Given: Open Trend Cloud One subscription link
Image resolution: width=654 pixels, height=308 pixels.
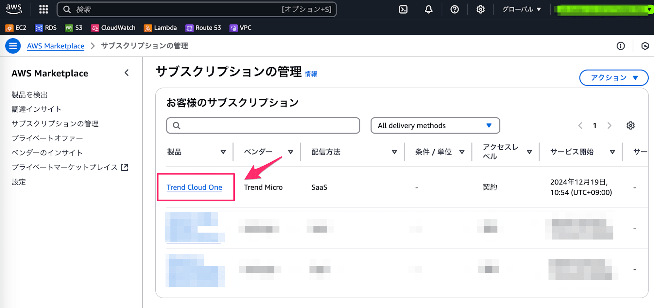Looking at the screenshot, I should (194, 187).
